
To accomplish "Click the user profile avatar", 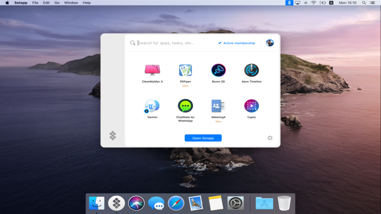I will [270, 43].
